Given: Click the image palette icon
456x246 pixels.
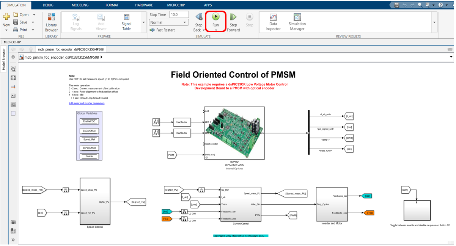Looking at the screenshot, I should (x=13, y=104).
